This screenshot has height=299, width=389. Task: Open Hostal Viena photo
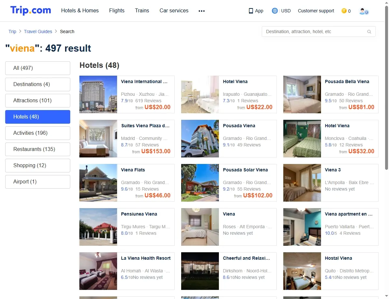point(302,271)
